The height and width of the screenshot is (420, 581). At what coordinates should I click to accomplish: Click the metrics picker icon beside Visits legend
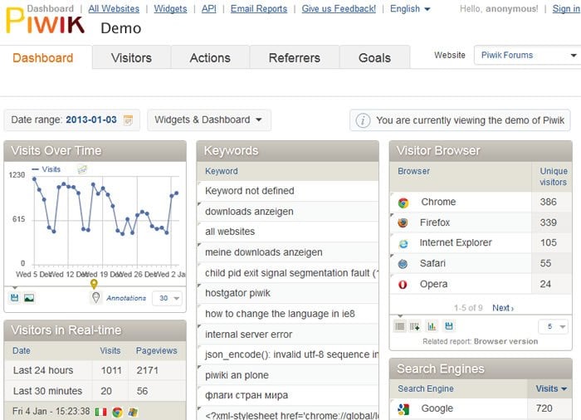(x=82, y=169)
